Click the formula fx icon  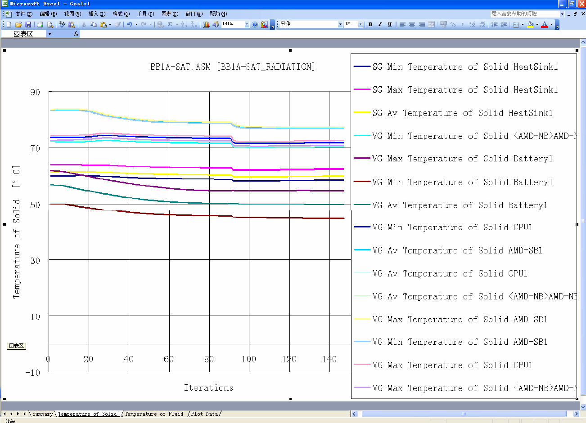(x=76, y=34)
